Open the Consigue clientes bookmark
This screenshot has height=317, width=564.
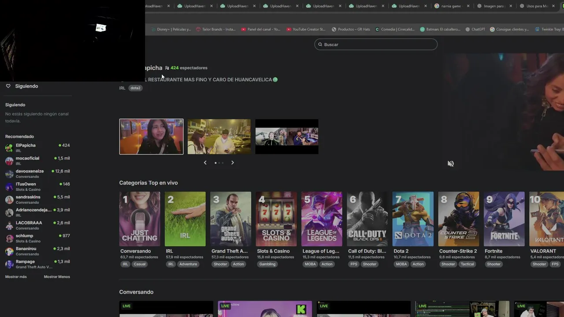(x=509, y=29)
